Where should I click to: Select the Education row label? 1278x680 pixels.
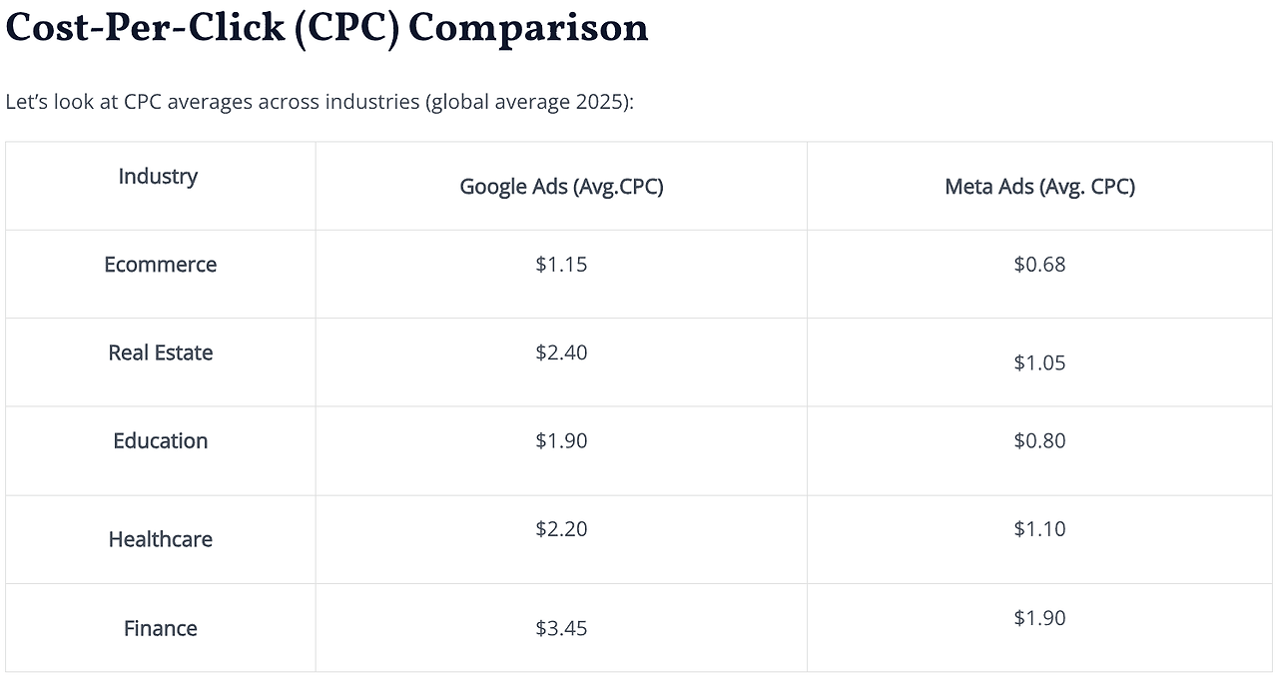[160, 441]
